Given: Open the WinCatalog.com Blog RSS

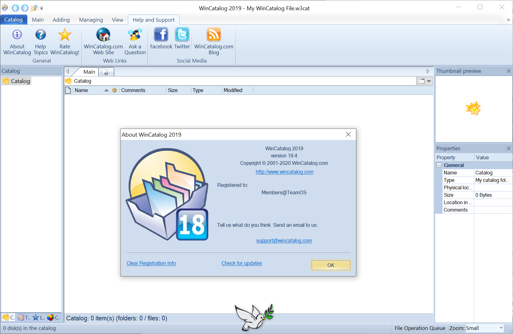Looking at the screenshot, I should point(214,41).
